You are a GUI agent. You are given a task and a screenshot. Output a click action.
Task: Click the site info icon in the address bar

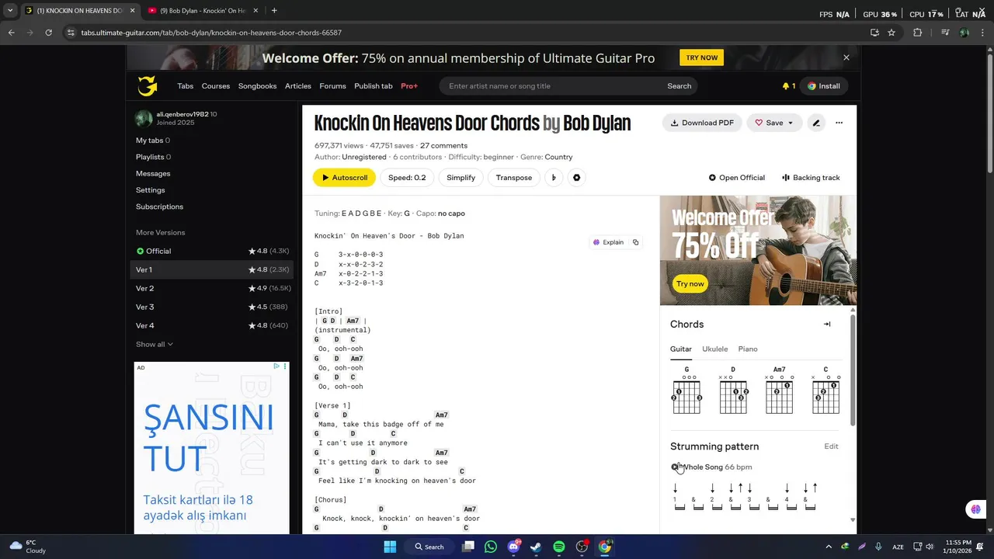pyautogui.click(x=71, y=33)
